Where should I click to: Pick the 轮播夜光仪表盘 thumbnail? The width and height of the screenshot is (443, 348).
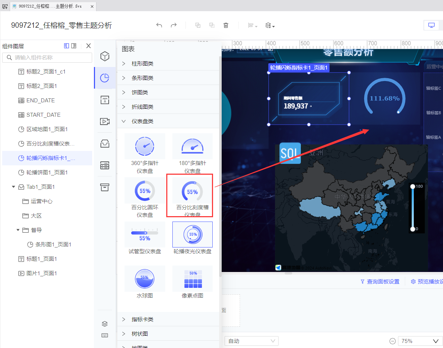click(193, 235)
